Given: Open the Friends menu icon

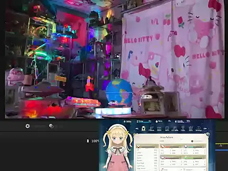Looking at the screenshot, I should tap(152, 129).
